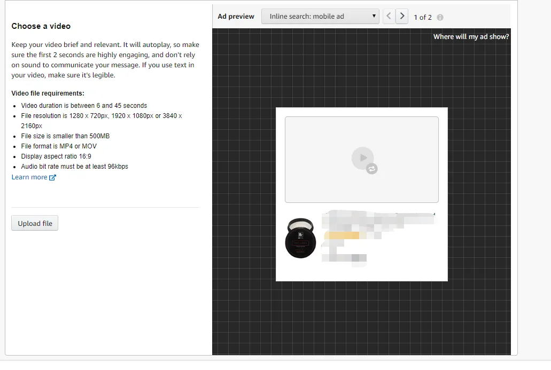Click the refresh badge on the play icon

point(372,169)
